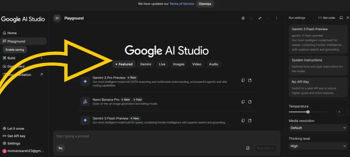Click the account avatar next to email
This screenshot has width=350, height=157.
[4, 151]
